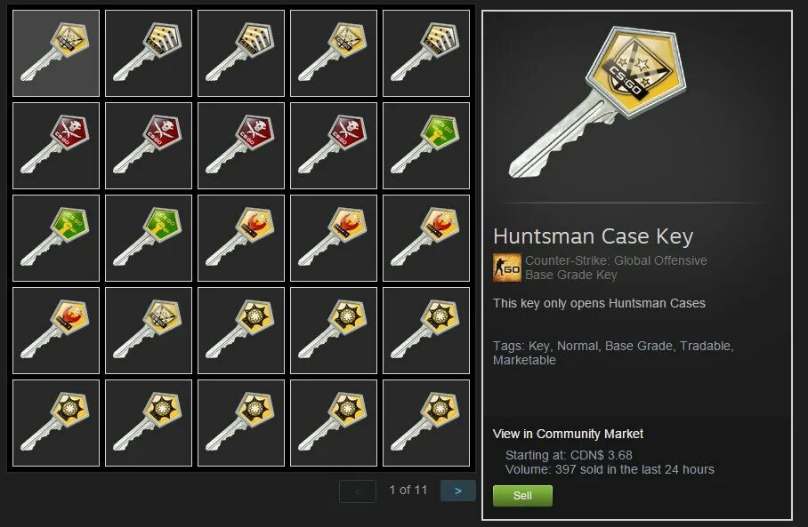Click the Counter-Strike: Global Offensive game label
The image size is (808, 527).
click(x=616, y=260)
